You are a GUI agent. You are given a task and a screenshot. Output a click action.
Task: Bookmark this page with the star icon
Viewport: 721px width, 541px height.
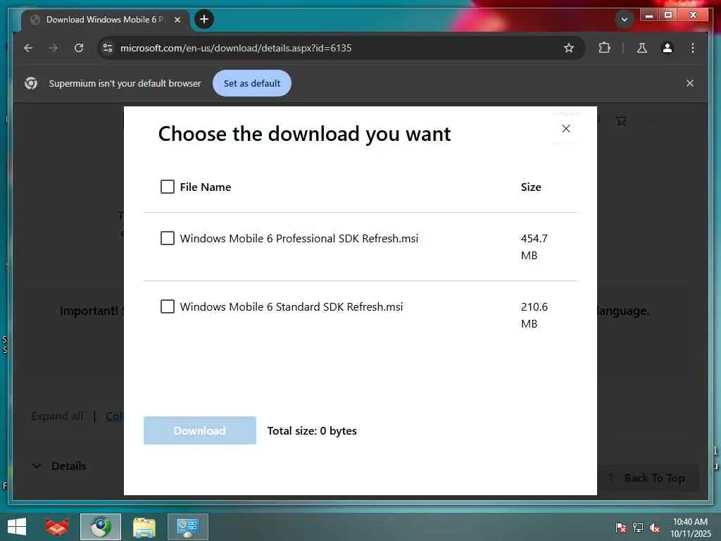coord(569,48)
